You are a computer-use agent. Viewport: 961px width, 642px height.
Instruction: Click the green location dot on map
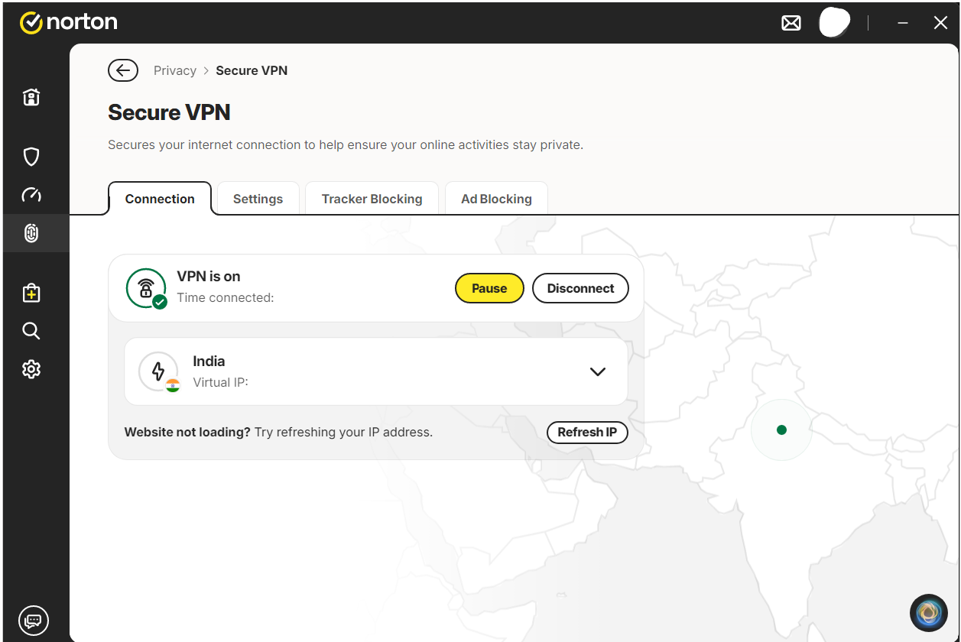[x=781, y=430]
